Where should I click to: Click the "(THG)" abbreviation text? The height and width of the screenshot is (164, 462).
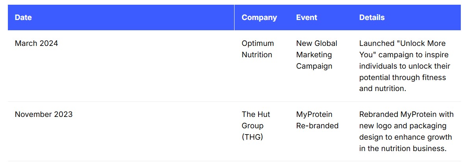252,137
